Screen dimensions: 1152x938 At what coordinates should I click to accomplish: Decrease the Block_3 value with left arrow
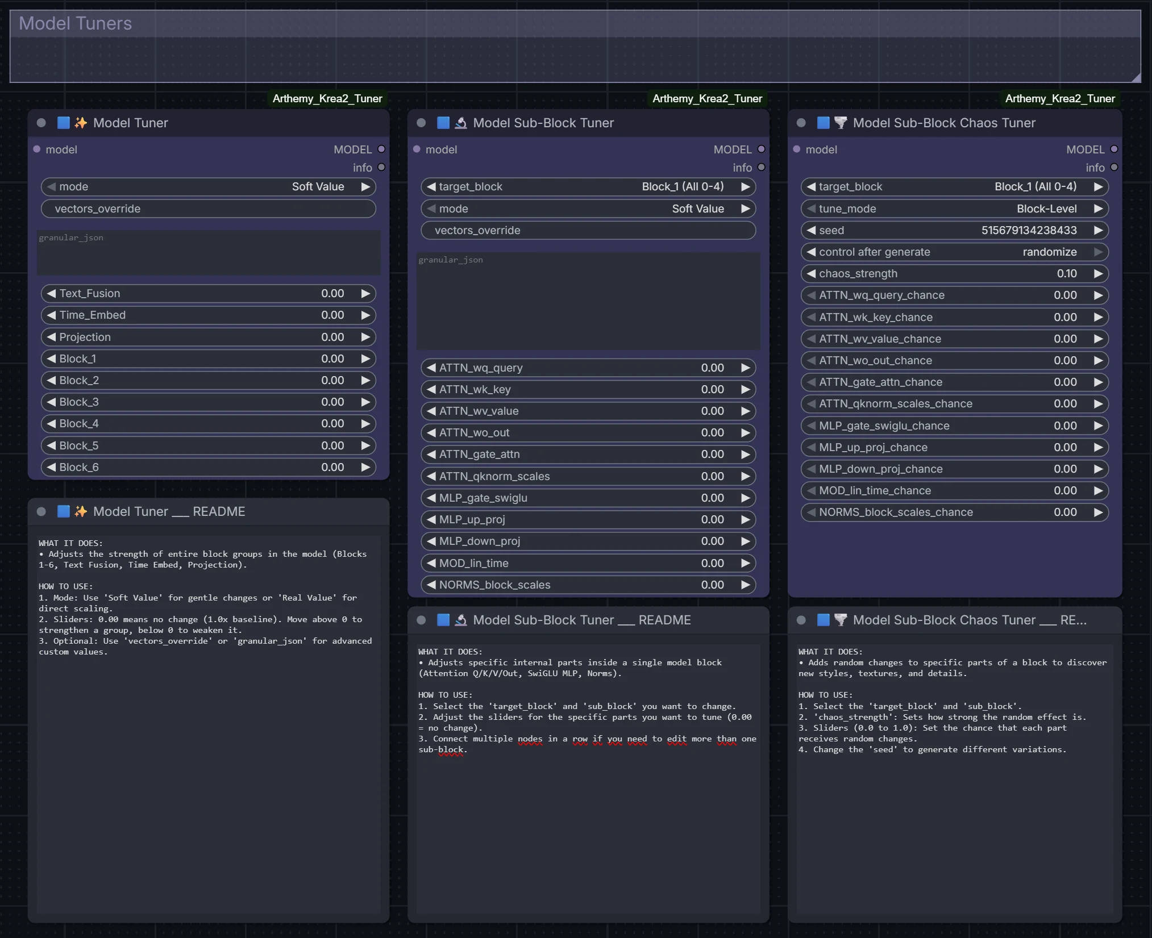coord(51,402)
